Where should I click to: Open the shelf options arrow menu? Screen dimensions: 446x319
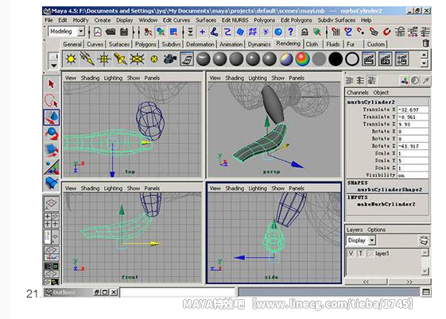(53, 66)
